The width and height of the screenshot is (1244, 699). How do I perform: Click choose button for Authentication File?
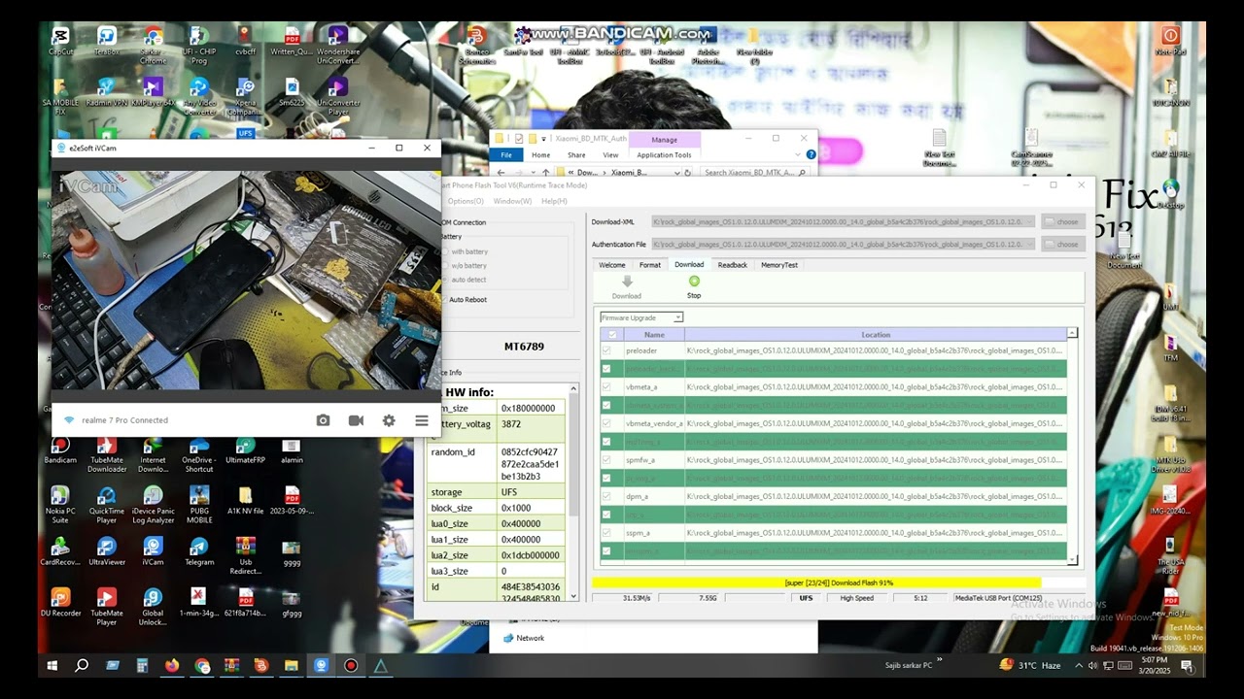click(1063, 245)
